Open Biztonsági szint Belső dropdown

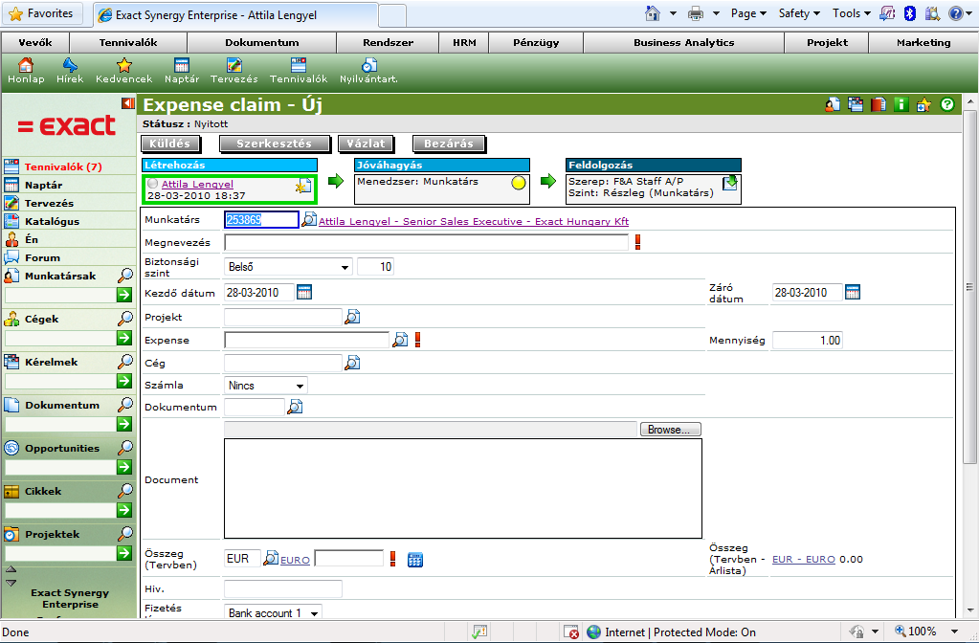[x=288, y=267]
